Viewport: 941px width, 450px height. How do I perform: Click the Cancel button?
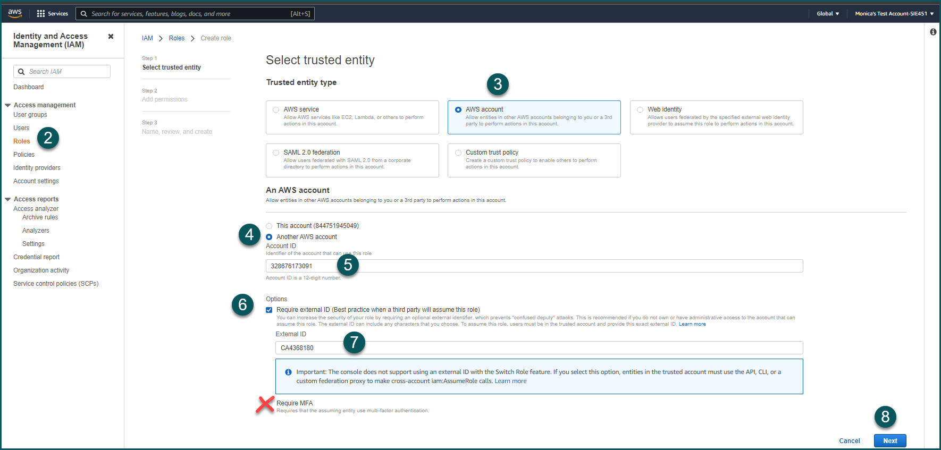pos(850,441)
